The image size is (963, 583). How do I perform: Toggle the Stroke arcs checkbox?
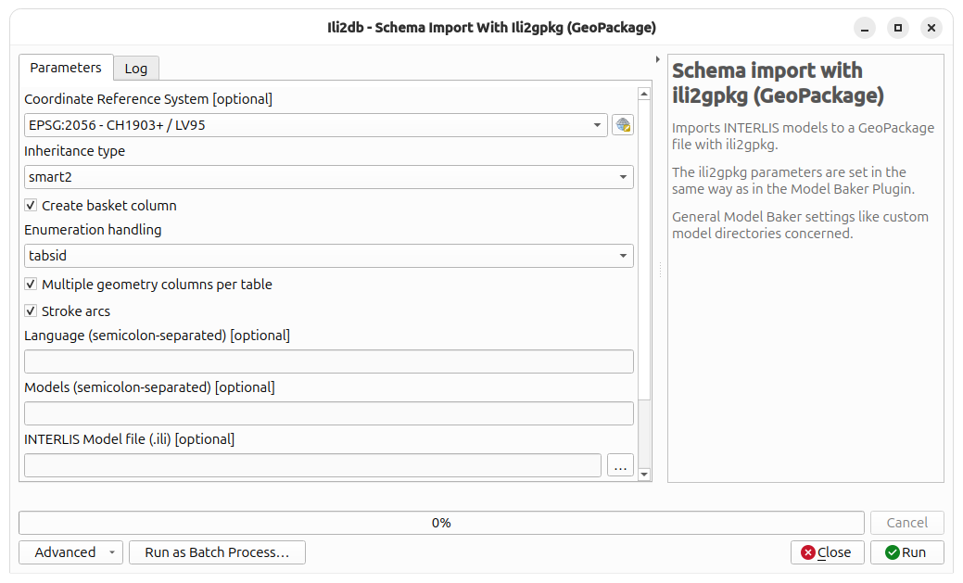tap(31, 311)
